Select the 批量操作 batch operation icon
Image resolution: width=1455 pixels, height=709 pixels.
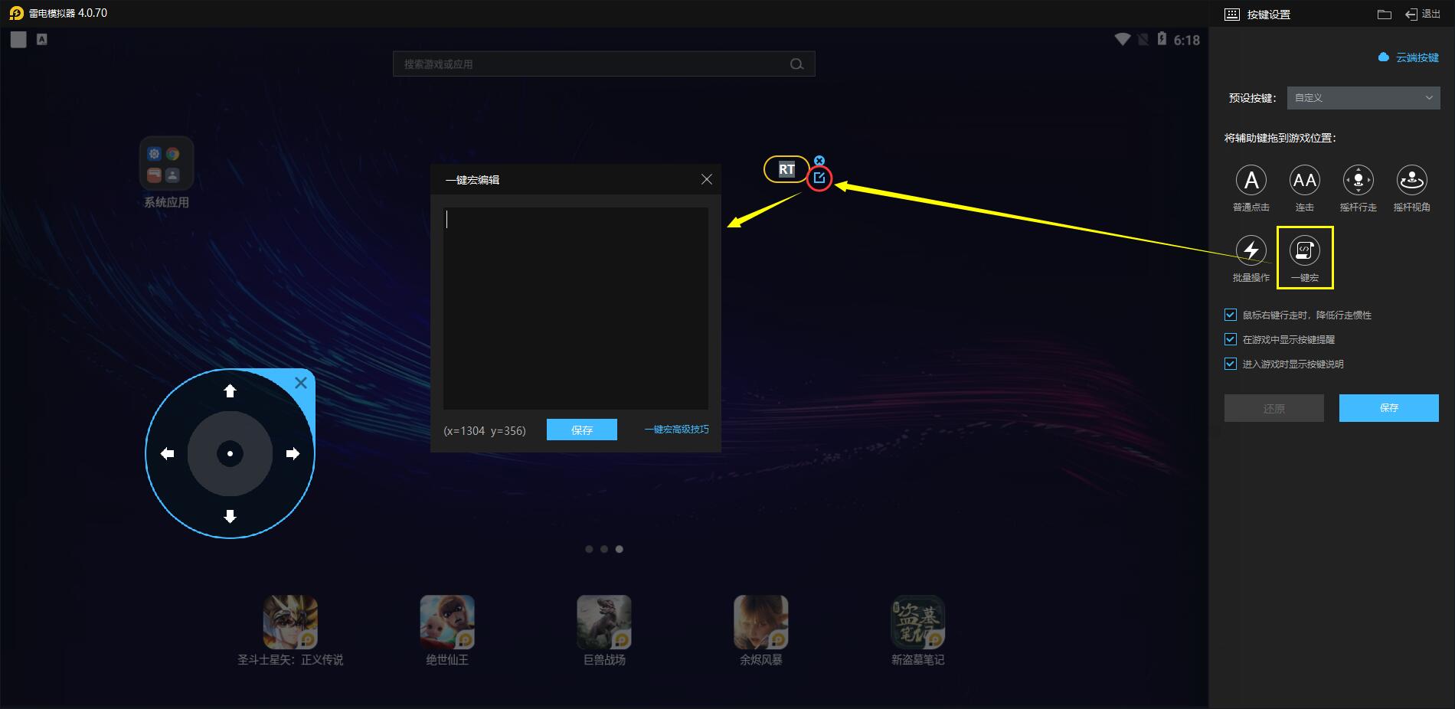(1251, 250)
